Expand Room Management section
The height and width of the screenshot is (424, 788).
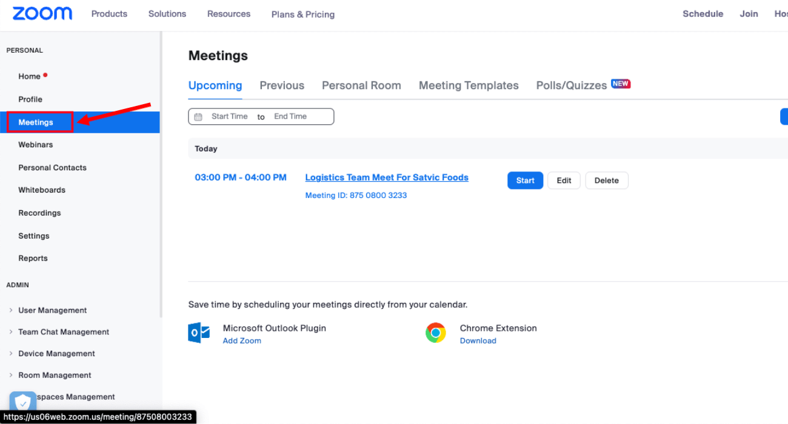pyautogui.click(x=11, y=376)
